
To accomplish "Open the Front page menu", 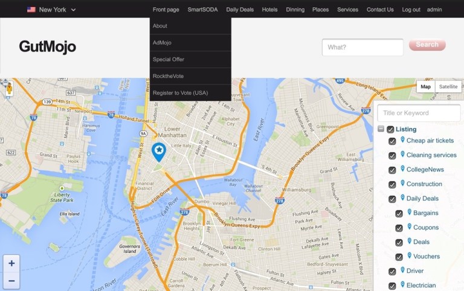I will tap(166, 10).
